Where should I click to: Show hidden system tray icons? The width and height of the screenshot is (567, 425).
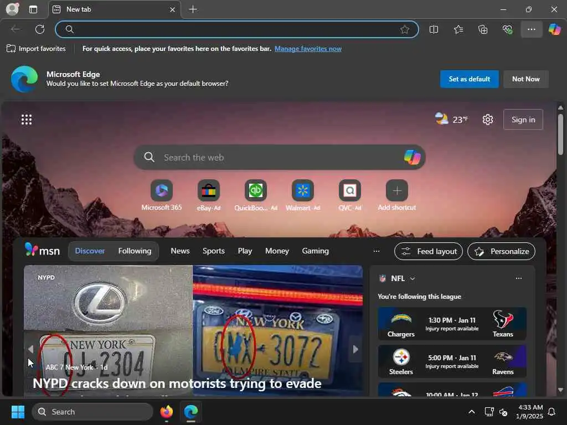click(472, 412)
